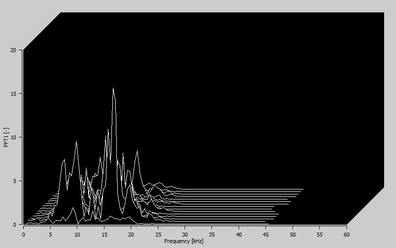Select the spectrum peak near 10 kHz
This screenshot has height=248, width=396.
(77, 142)
